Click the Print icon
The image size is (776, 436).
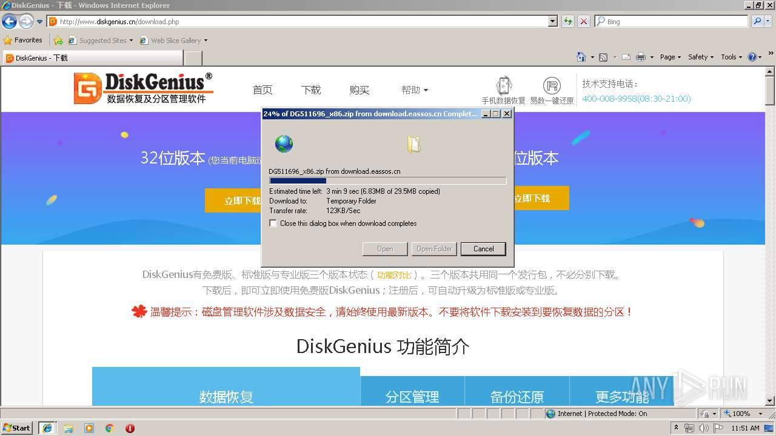pos(641,57)
